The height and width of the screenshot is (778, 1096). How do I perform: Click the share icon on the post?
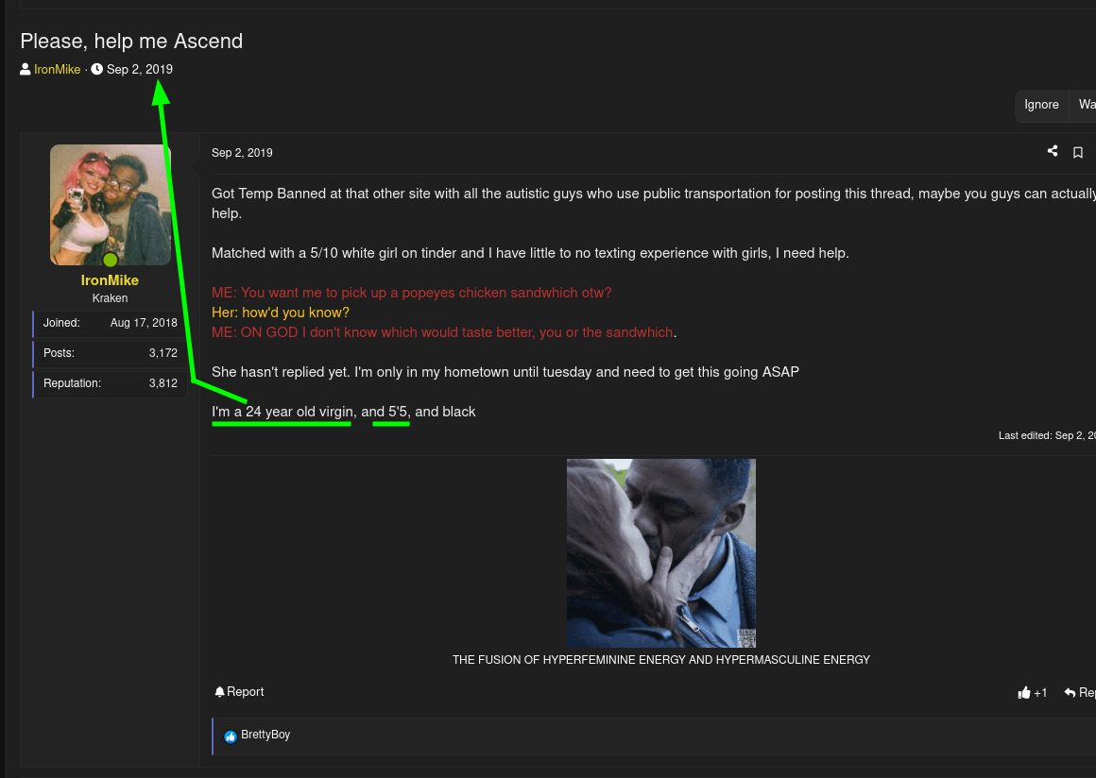(1053, 152)
